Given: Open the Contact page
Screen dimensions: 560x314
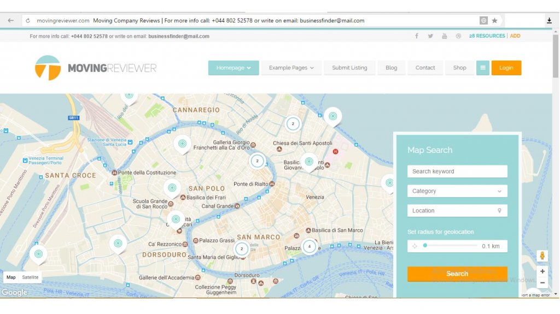Looking at the screenshot, I should coord(425,68).
